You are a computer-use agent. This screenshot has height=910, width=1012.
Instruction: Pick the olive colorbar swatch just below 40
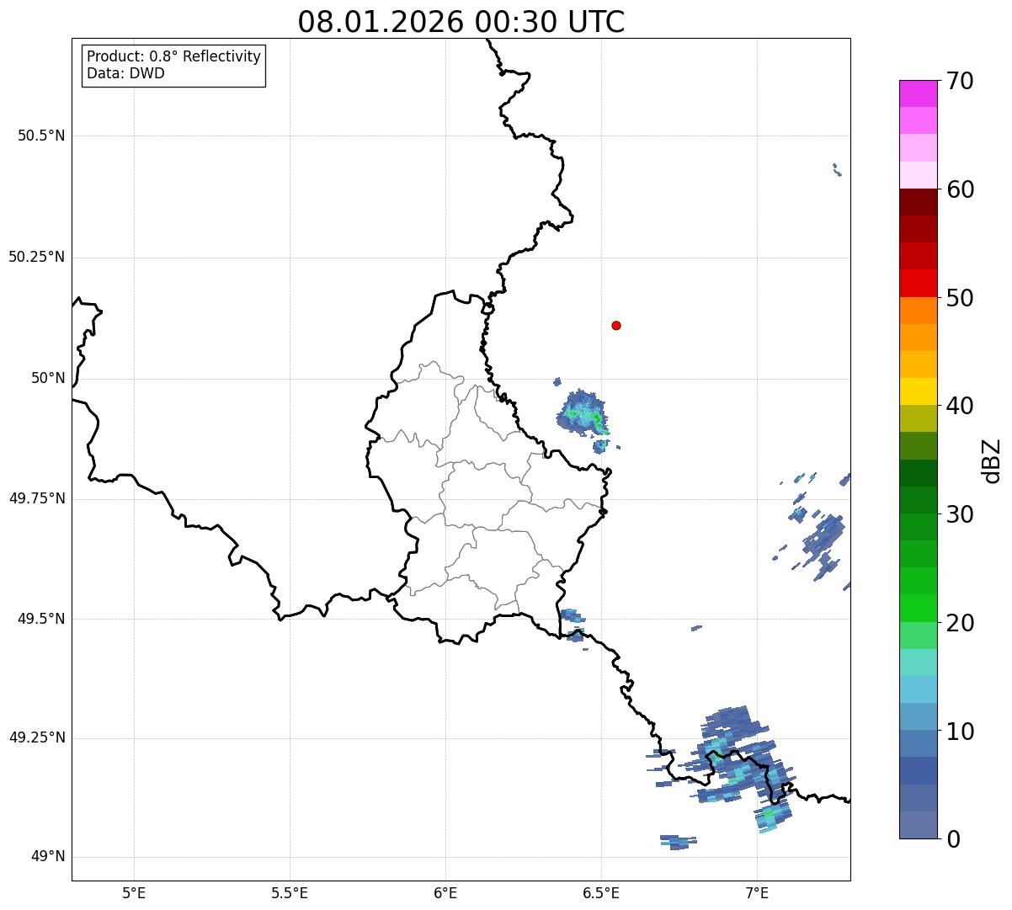click(x=918, y=418)
